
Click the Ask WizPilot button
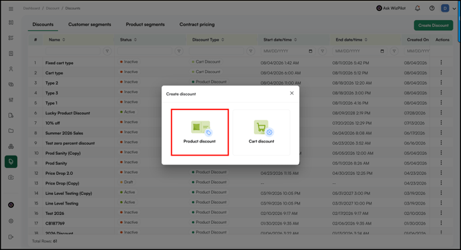click(x=391, y=8)
